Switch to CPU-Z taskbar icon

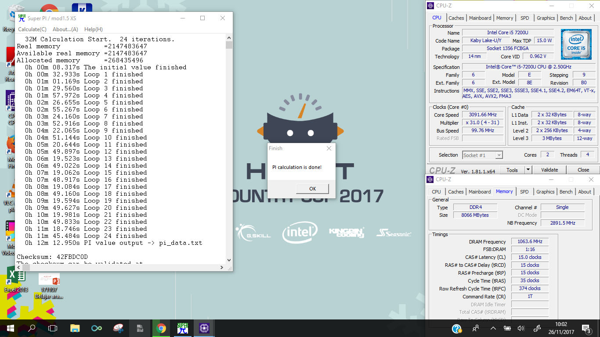click(204, 328)
